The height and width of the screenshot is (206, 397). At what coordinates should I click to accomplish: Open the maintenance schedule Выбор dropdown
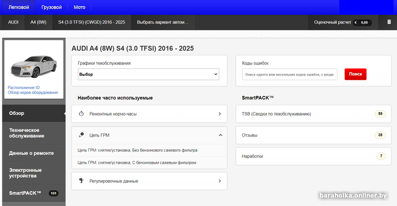pos(148,74)
